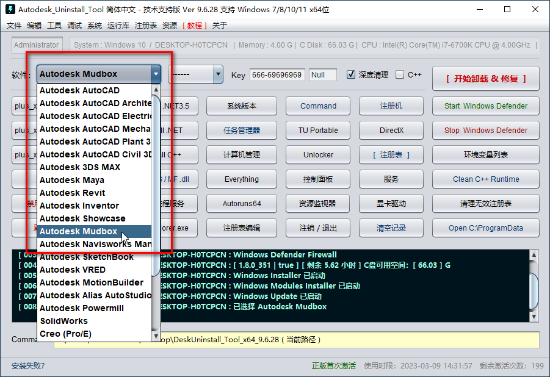This screenshot has height=377, width=550.
Task: Open the 编辑 menu
Action: [34, 25]
